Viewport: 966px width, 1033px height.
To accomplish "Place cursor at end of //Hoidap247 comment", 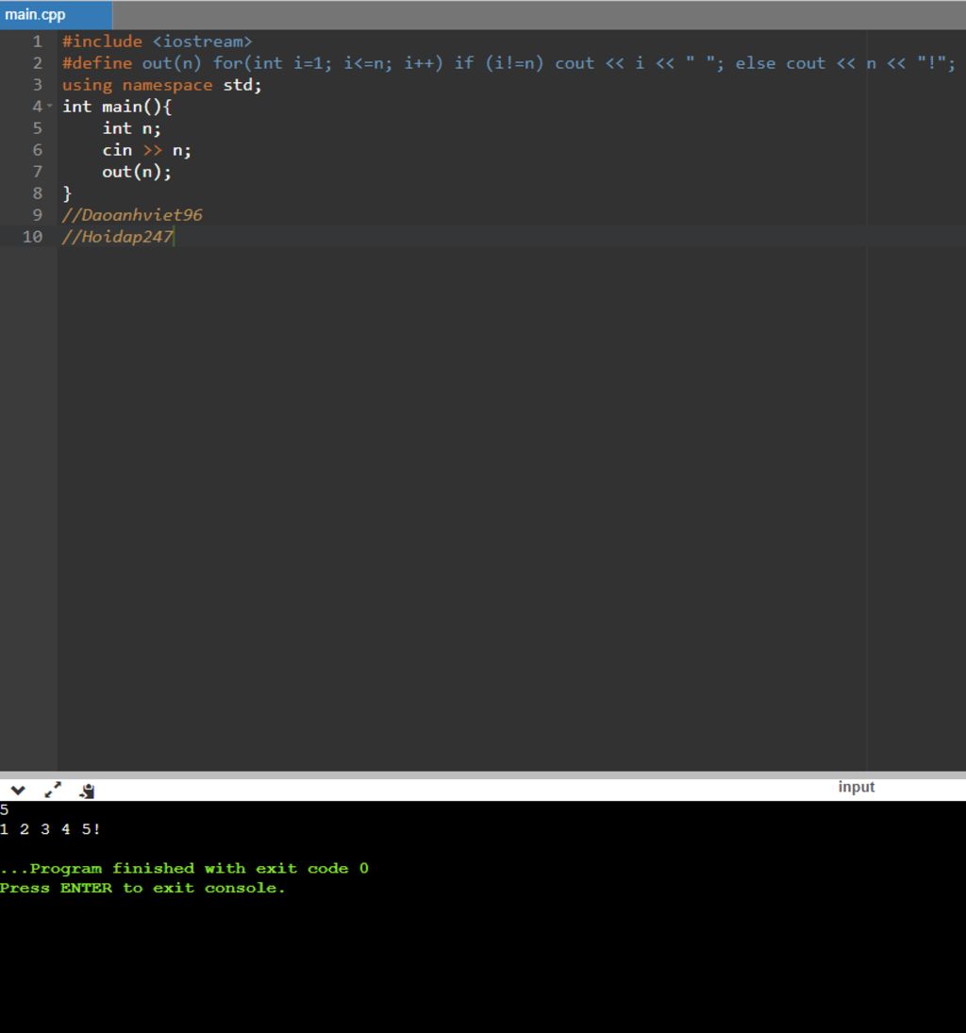I will (175, 237).
